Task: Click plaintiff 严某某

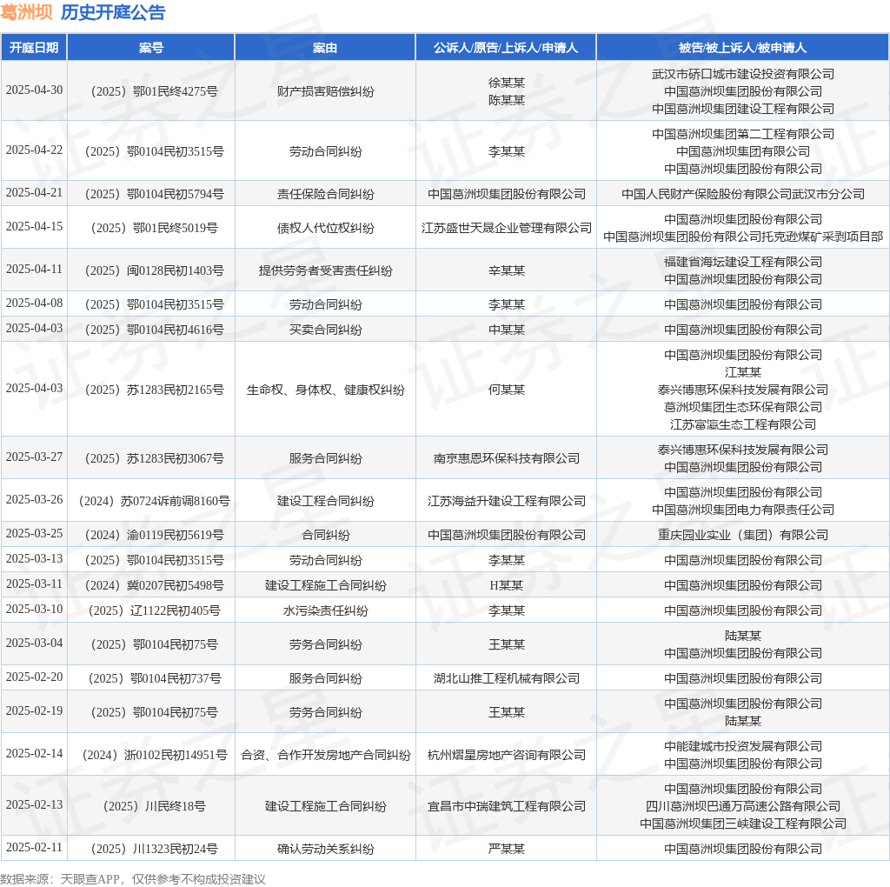Action: click(507, 849)
